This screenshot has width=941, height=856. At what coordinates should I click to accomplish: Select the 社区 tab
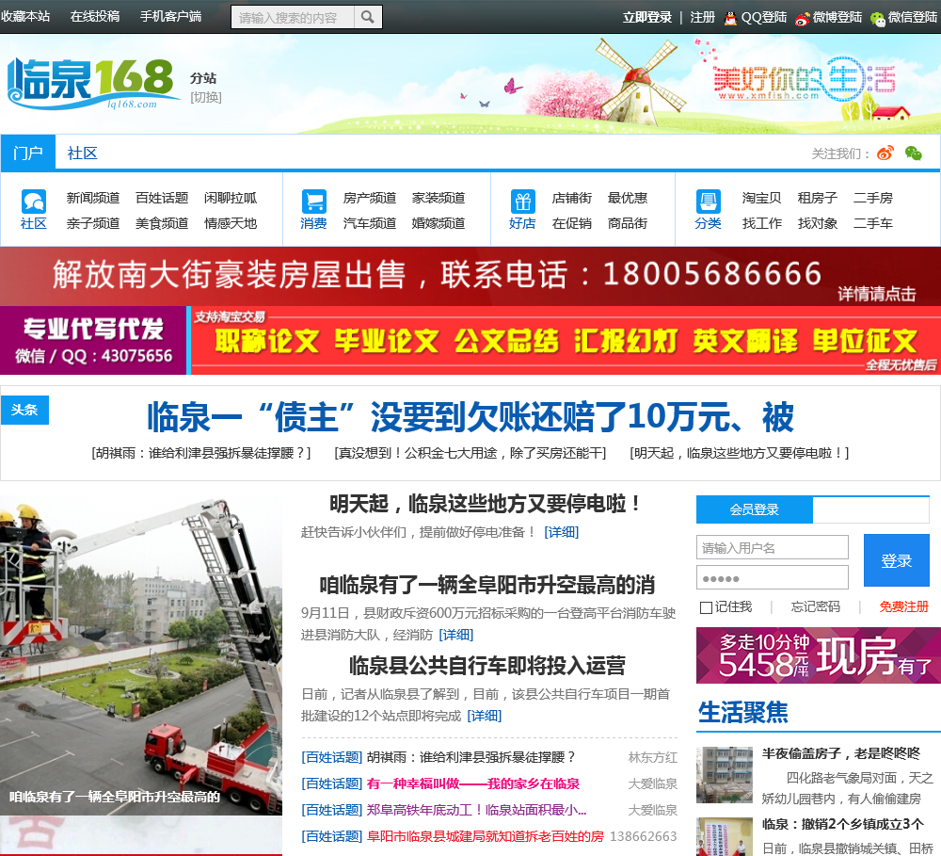click(x=82, y=153)
